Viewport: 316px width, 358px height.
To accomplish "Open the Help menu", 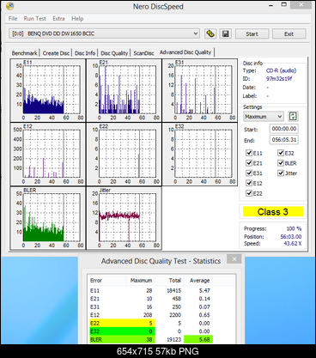I will 77,19.
